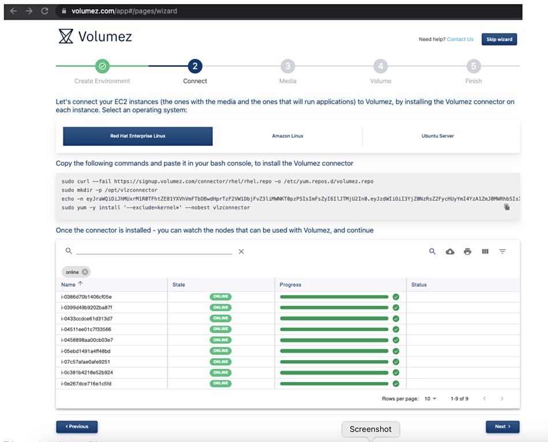Viewport: 548px width, 442px height.
Task: Open the view columns icon
Action: coord(485,251)
